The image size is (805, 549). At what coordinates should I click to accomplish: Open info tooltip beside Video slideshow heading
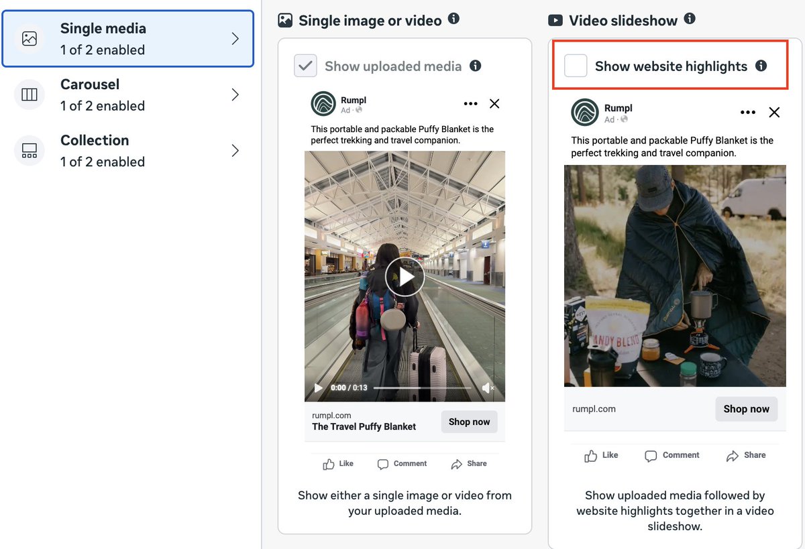pyautogui.click(x=689, y=19)
